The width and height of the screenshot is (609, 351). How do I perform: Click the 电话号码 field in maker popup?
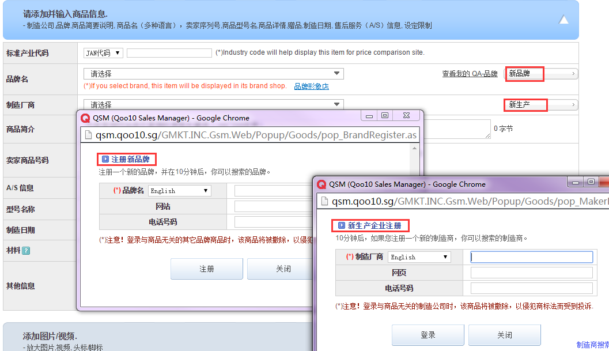tap(532, 288)
